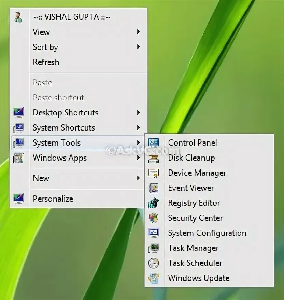284x300 pixels.
Task: Expand the System Shortcuts submenu arrow
Action: (139, 127)
